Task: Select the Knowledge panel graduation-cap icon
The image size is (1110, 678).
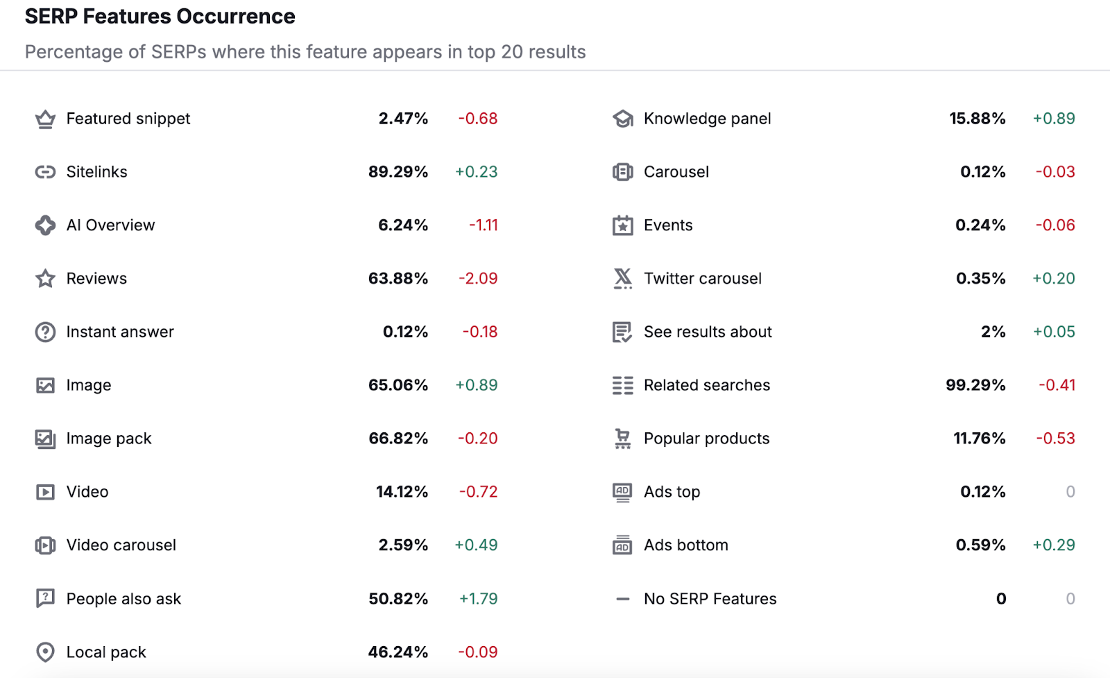Action: (622, 119)
